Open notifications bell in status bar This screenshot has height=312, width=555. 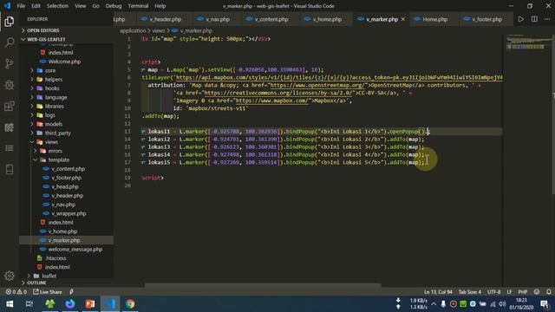pos(549,292)
